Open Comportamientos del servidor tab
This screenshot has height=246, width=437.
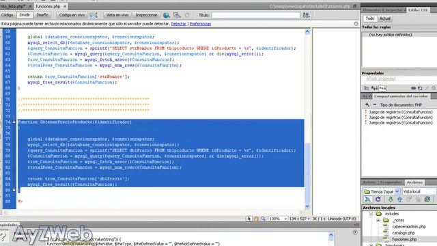(x=401, y=96)
